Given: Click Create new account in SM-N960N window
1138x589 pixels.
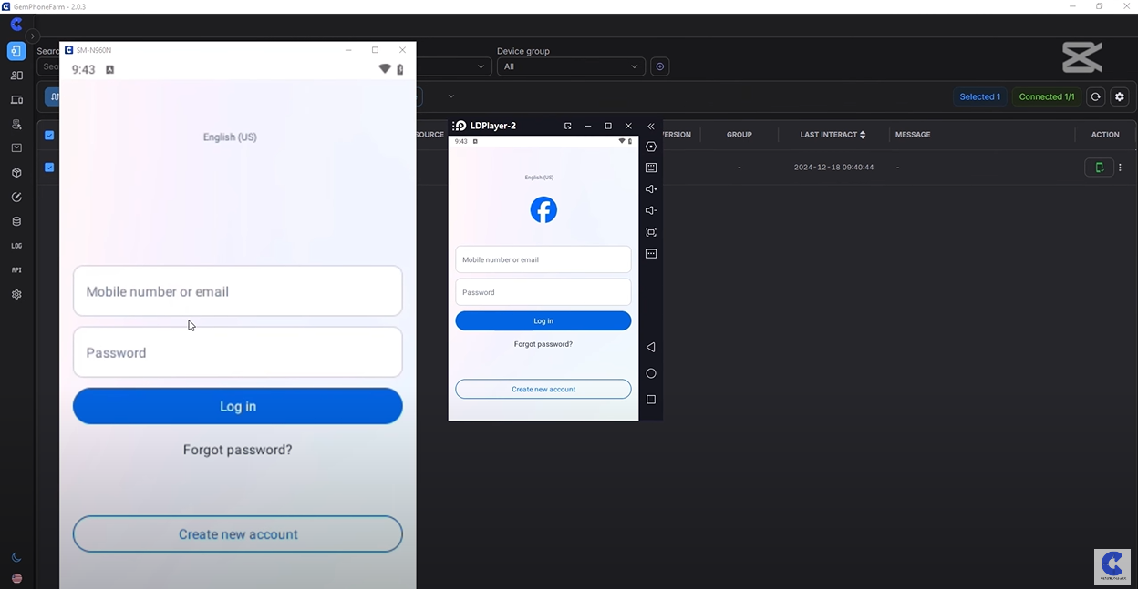Looking at the screenshot, I should point(238,534).
